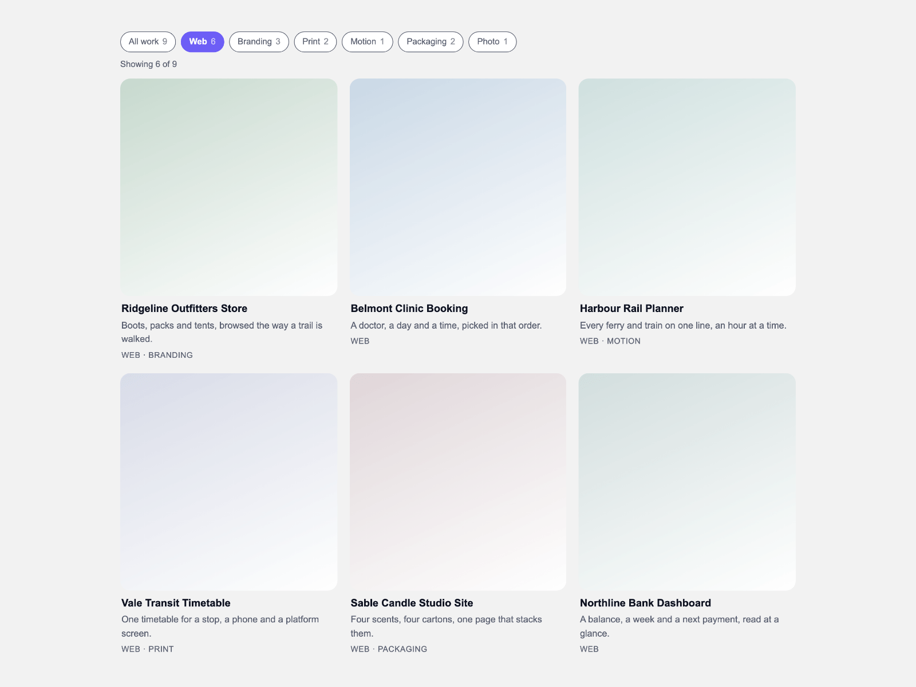The image size is (916, 687).
Task: Click the WEB tag under Belmont Clinic Booking
Action: coord(360,341)
